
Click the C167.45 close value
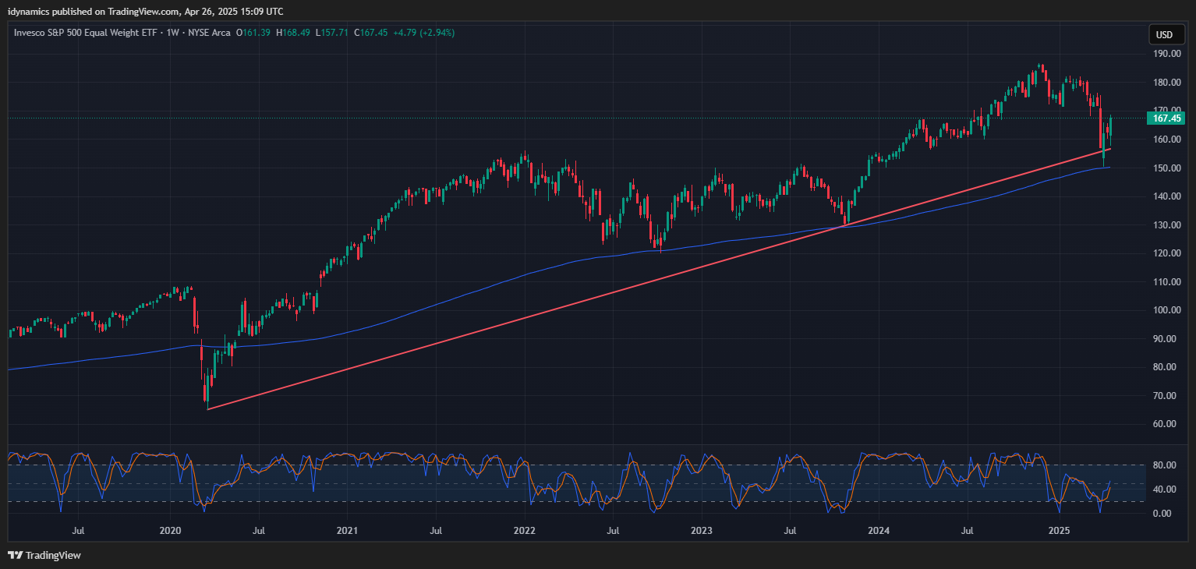click(371, 33)
